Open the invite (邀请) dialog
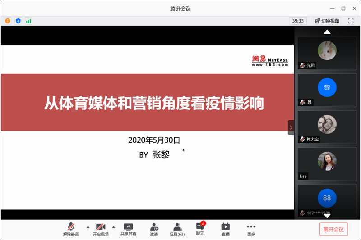Screen dimensions: 361x240 pos(154,229)
